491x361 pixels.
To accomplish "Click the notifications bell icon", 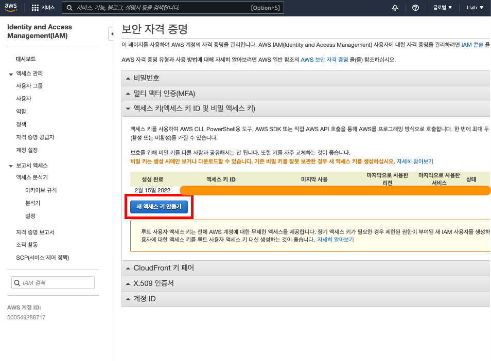I will [x=395, y=8].
